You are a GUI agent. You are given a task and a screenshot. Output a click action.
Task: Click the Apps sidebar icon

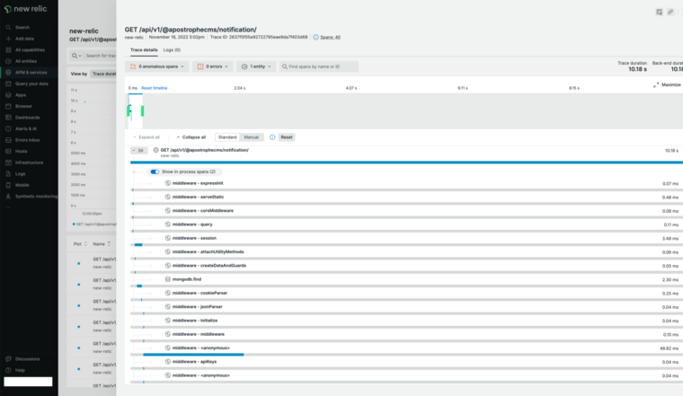click(8, 95)
